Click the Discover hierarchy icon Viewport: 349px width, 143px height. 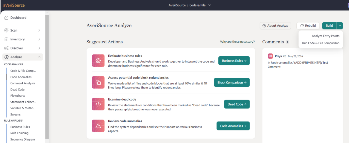pos(6,48)
